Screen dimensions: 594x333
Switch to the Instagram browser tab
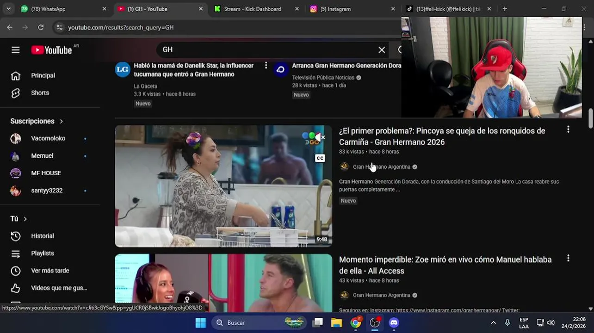(353, 9)
